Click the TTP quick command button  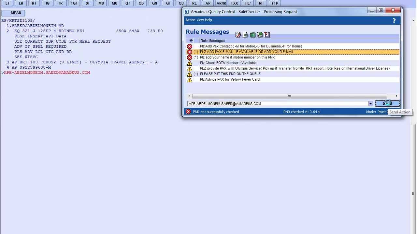click(275, 3)
